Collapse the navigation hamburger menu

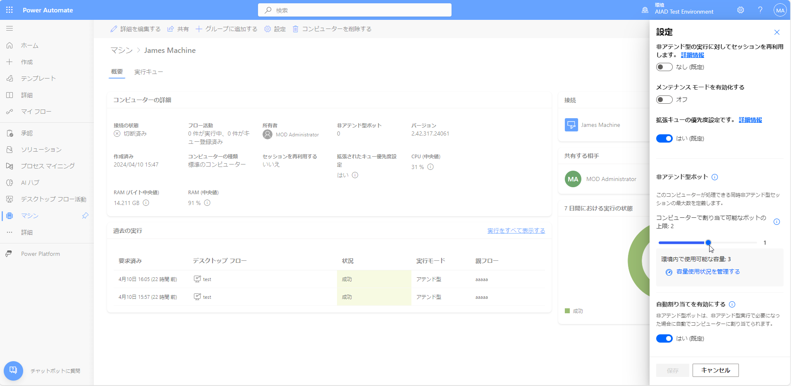click(10, 29)
